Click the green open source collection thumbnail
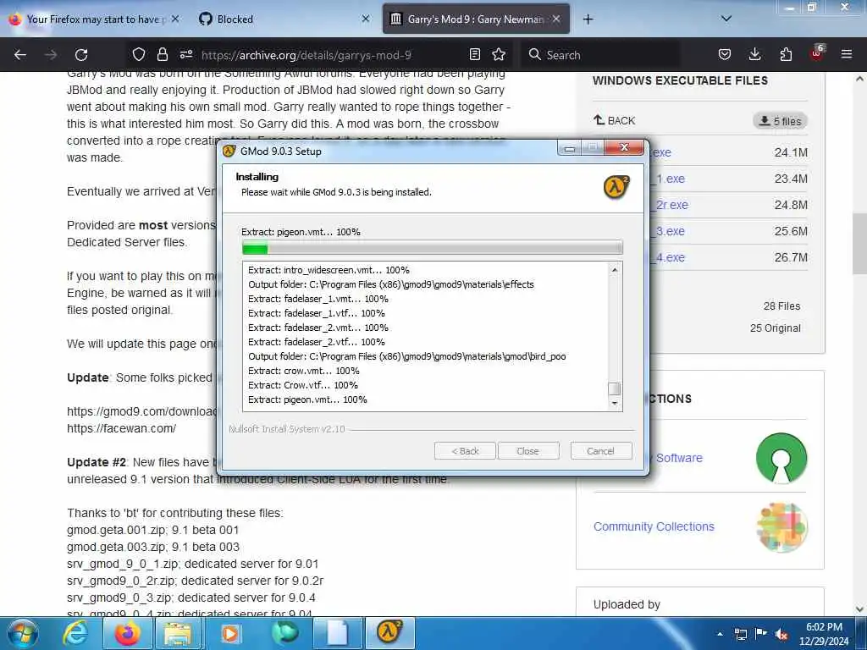The width and height of the screenshot is (867, 650). coord(781,458)
